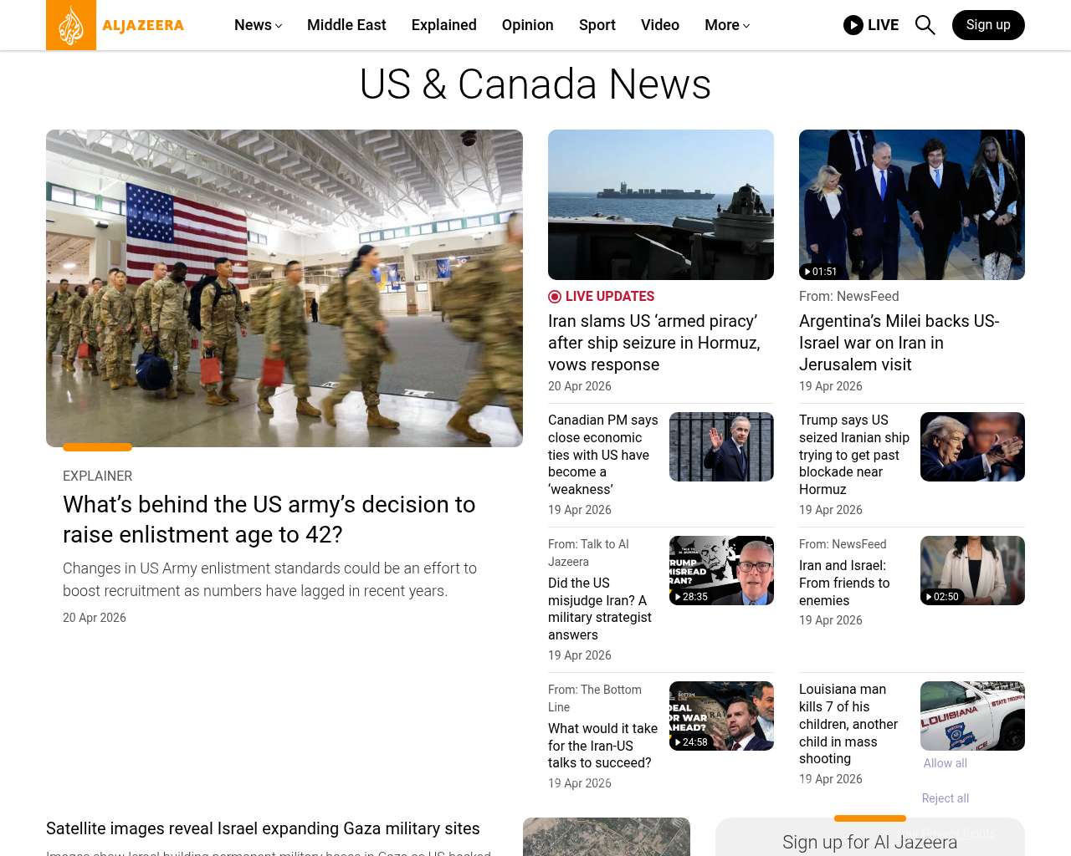Expand the News dropdown menu
The image size is (1071, 856).
click(x=258, y=25)
